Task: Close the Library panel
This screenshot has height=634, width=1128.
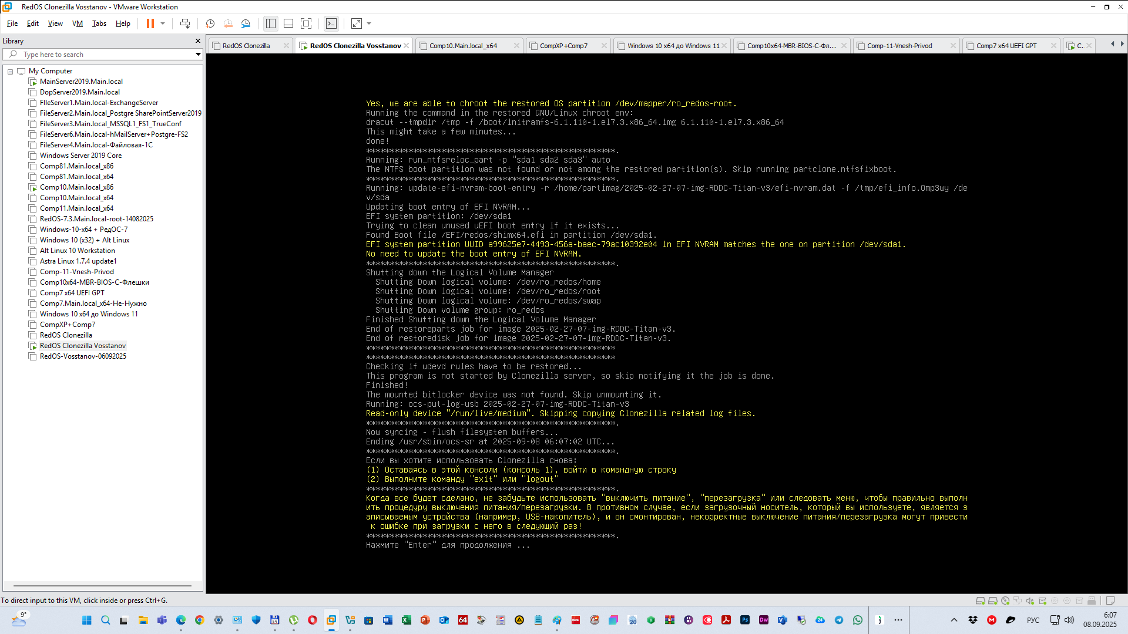Action: point(198,41)
